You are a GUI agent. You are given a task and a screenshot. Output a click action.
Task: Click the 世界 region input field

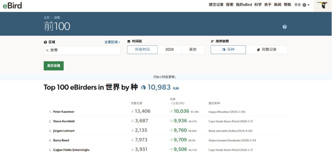(82, 50)
